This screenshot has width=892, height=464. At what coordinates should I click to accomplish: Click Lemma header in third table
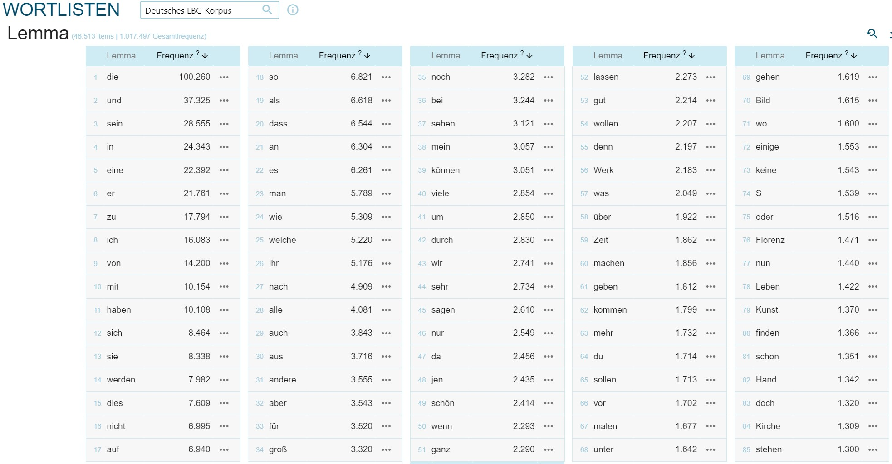tap(446, 55)
